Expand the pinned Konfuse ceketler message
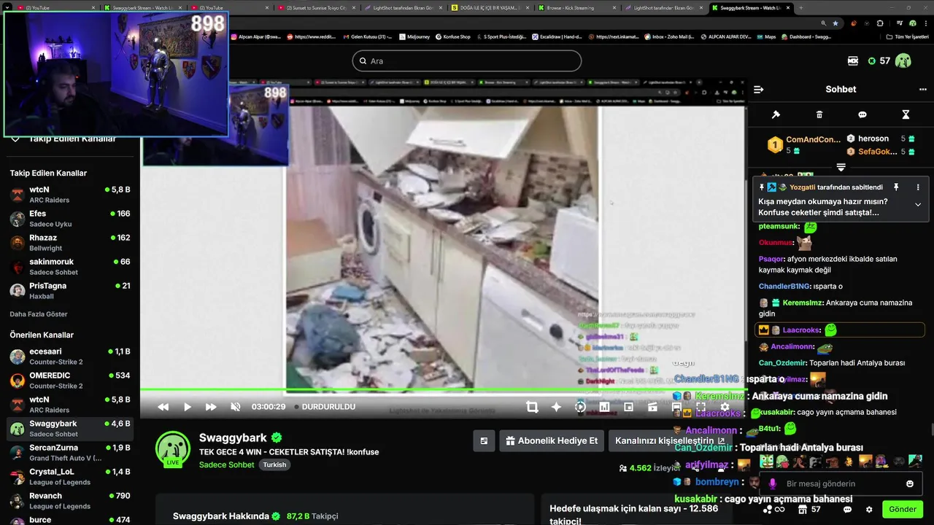Screen dimensions: 934x525 918,205
